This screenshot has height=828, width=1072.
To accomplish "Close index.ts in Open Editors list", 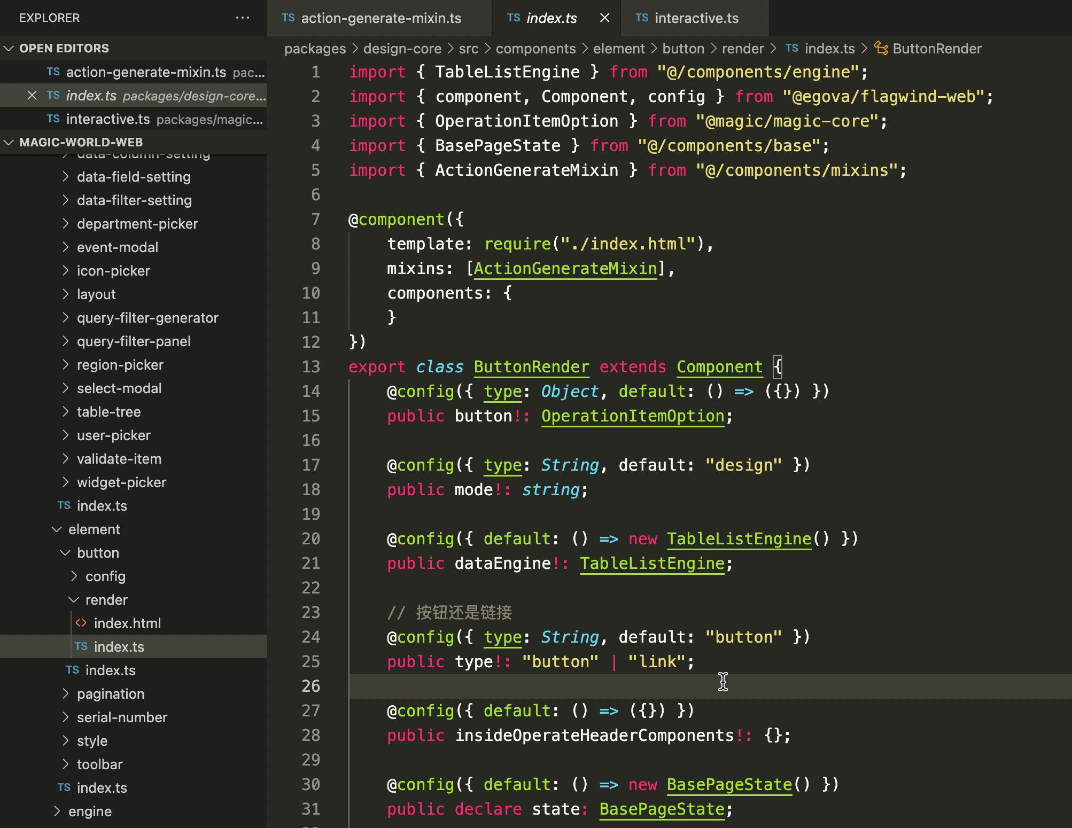I will pyautogui.click(x=32, y=95).
